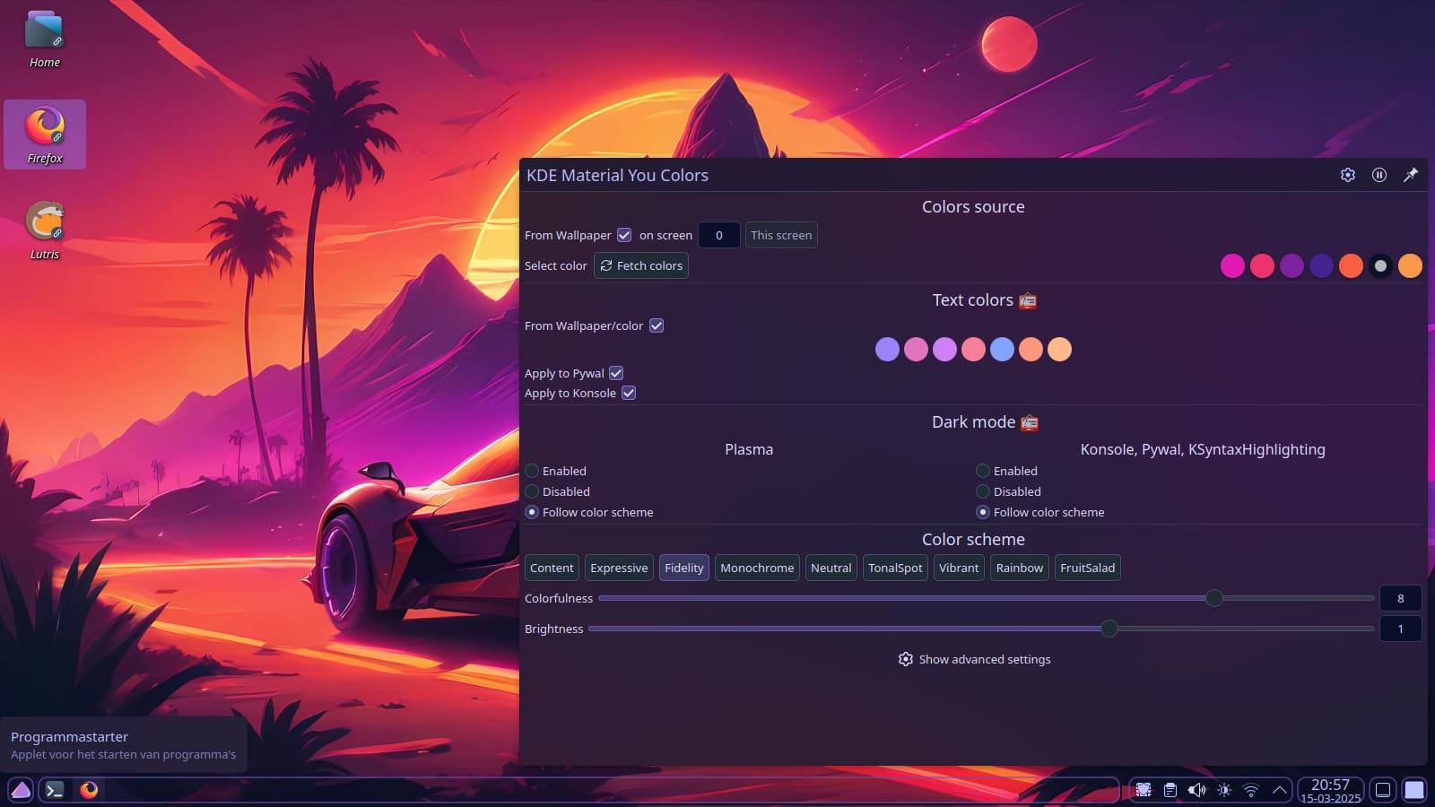Screen dimensions: 1435x807
Task: Open the volume control tray icon
Action: (x=1197, y=790)
